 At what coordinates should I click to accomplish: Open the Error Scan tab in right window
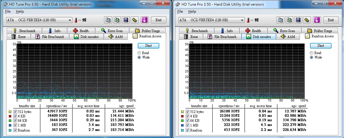[284, 31]
